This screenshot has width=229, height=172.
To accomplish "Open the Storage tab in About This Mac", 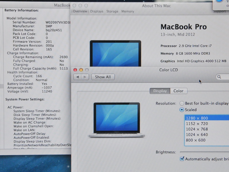I will 112,11.
